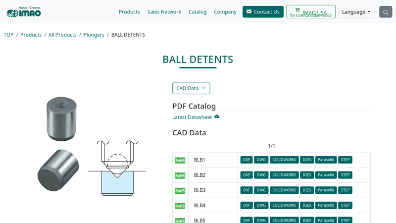The image size is (396, 223).
Task: Download DWG for BLB2
Action: (x=261, y=175)
